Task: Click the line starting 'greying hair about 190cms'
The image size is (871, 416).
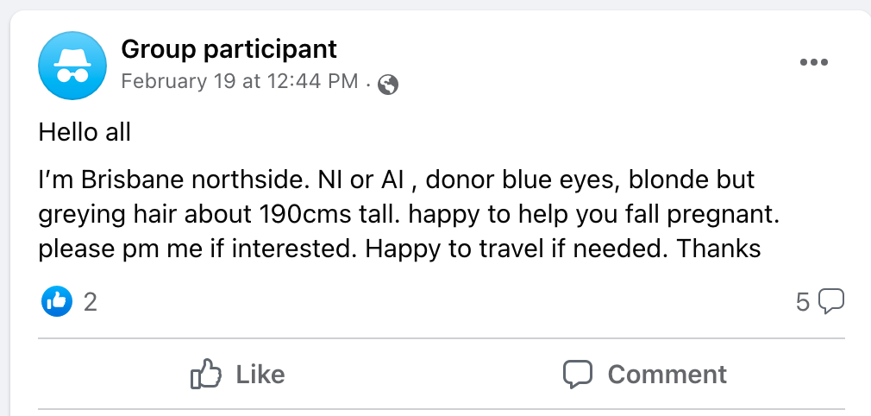Action: click(409, 215)
